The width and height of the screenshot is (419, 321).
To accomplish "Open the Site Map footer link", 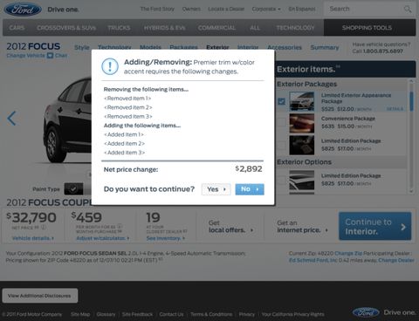I will click(x=80, y=314).
